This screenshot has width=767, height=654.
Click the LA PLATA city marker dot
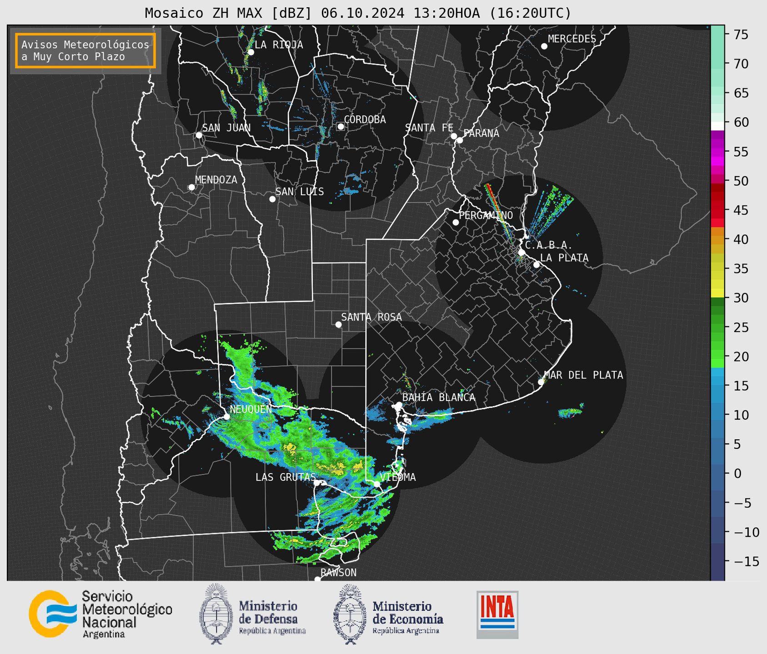(536, 265)
